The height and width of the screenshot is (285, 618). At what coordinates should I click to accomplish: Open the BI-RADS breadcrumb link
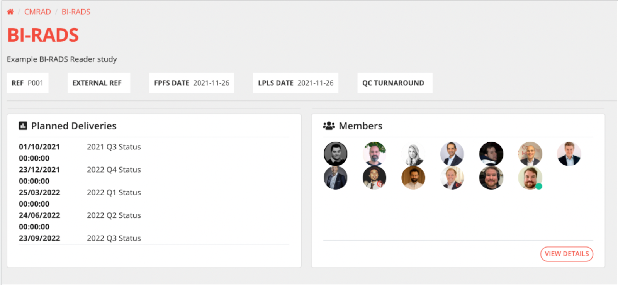pyautogui.click(x=76, y=12)
